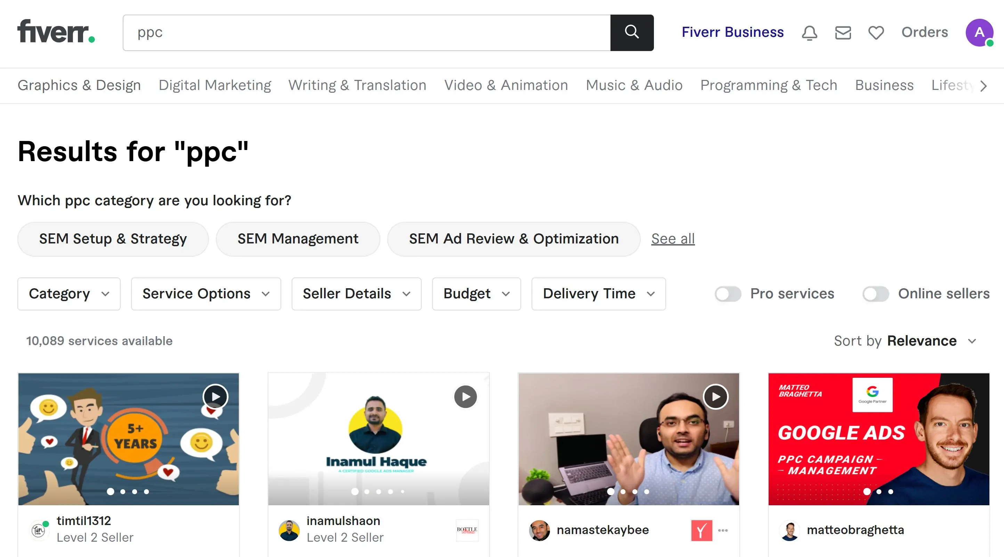Open Orders page
The width and height of the screenshot is (1004, 557).
click(x=924, y=32)
